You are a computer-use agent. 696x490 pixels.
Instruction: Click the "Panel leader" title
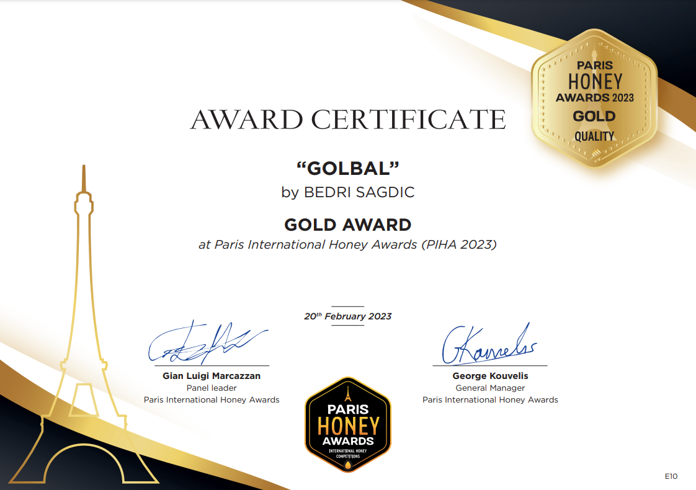[x=212, y=388]
